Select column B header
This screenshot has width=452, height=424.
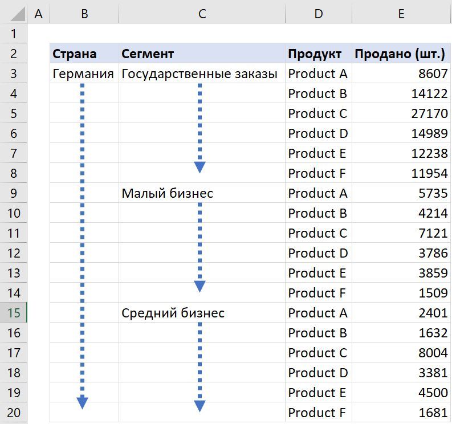[x=84, y=14]
